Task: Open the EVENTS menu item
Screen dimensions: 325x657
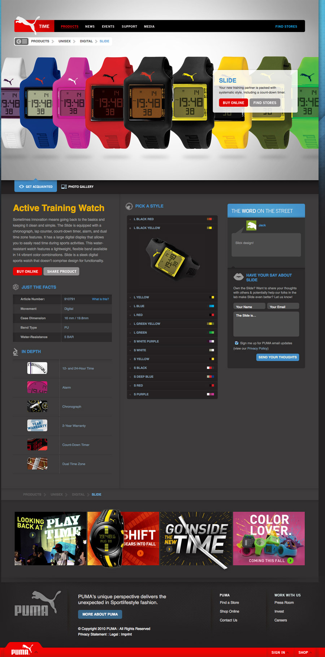Action: tap(108, 26)
